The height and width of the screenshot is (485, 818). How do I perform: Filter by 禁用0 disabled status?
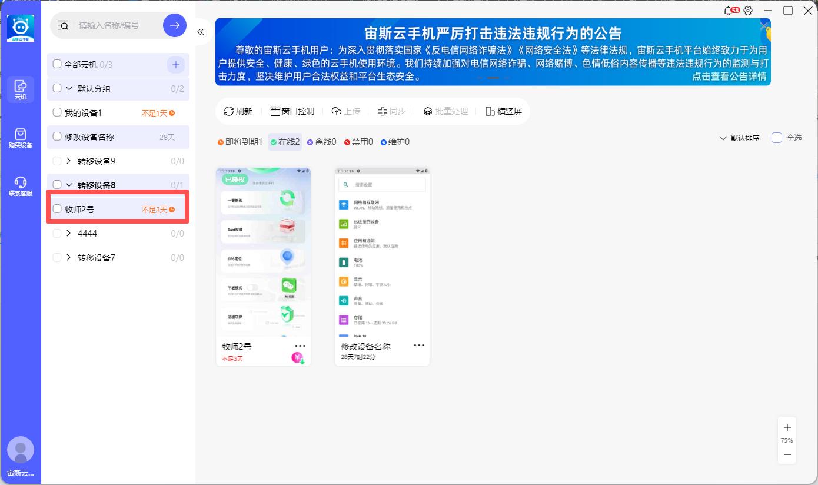(x=358, y=142)
